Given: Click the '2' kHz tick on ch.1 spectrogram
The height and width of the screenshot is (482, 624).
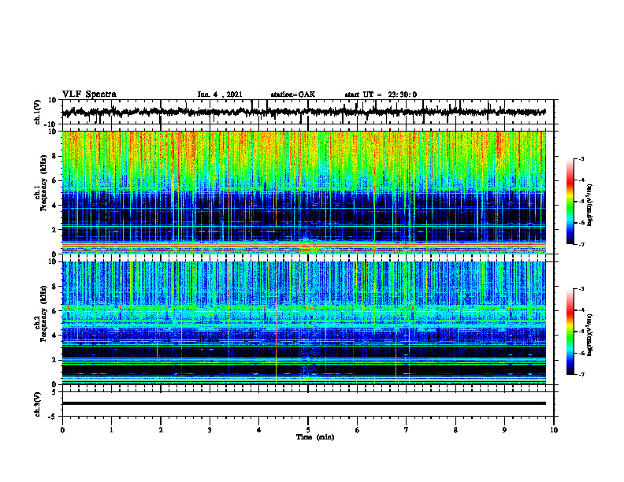Looking at the screenshot, I should coord(54,230).
